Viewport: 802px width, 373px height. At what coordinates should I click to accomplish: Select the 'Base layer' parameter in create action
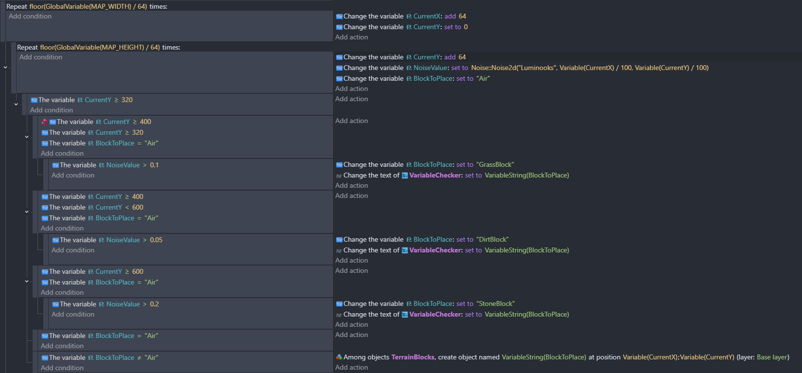tap(772, 357)
